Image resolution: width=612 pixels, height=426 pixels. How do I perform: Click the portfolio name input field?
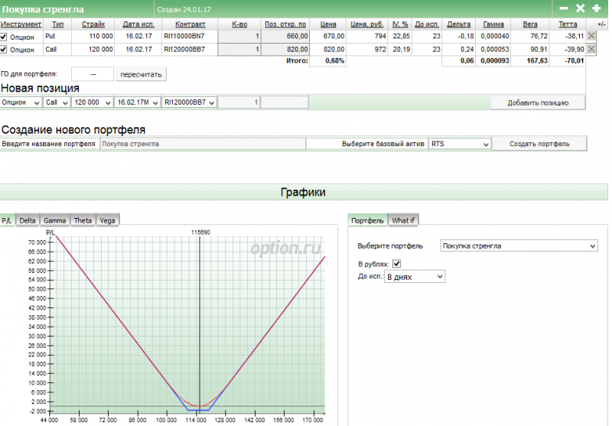(x=203, y=144)
